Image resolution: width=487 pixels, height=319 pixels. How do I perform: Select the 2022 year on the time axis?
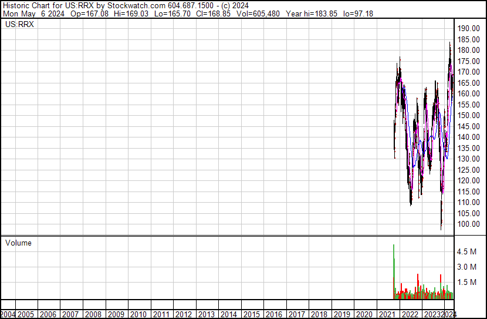tap(410, 314)
